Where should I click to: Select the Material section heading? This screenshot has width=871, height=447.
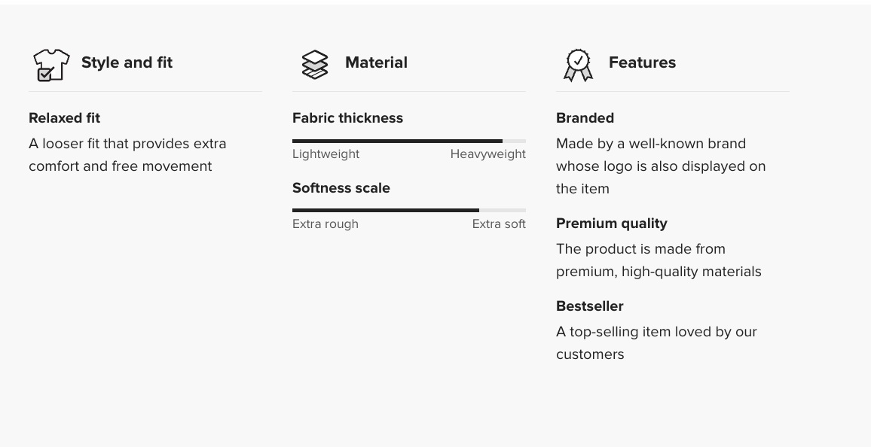click(376, 62)
